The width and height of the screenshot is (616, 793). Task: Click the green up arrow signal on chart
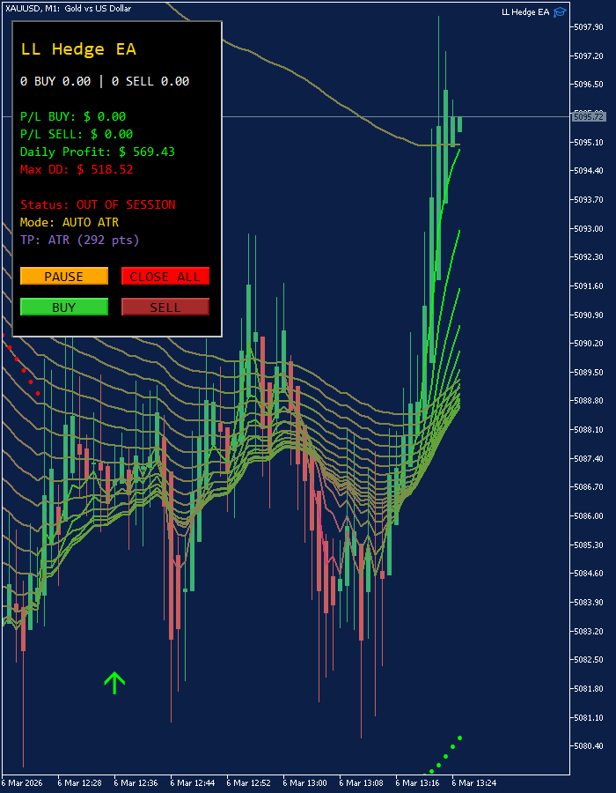(x=114, y=683)
